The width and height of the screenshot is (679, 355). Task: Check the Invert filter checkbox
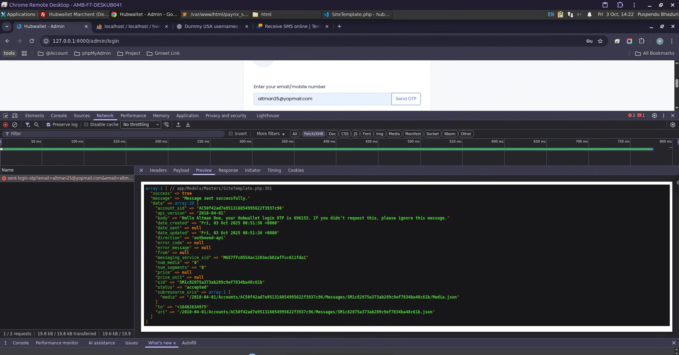coord(231,134)
